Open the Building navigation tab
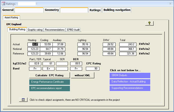This screenshot has width=174, height=112. click(117, 10)
